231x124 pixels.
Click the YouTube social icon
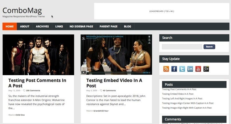(x=198, y=69)
